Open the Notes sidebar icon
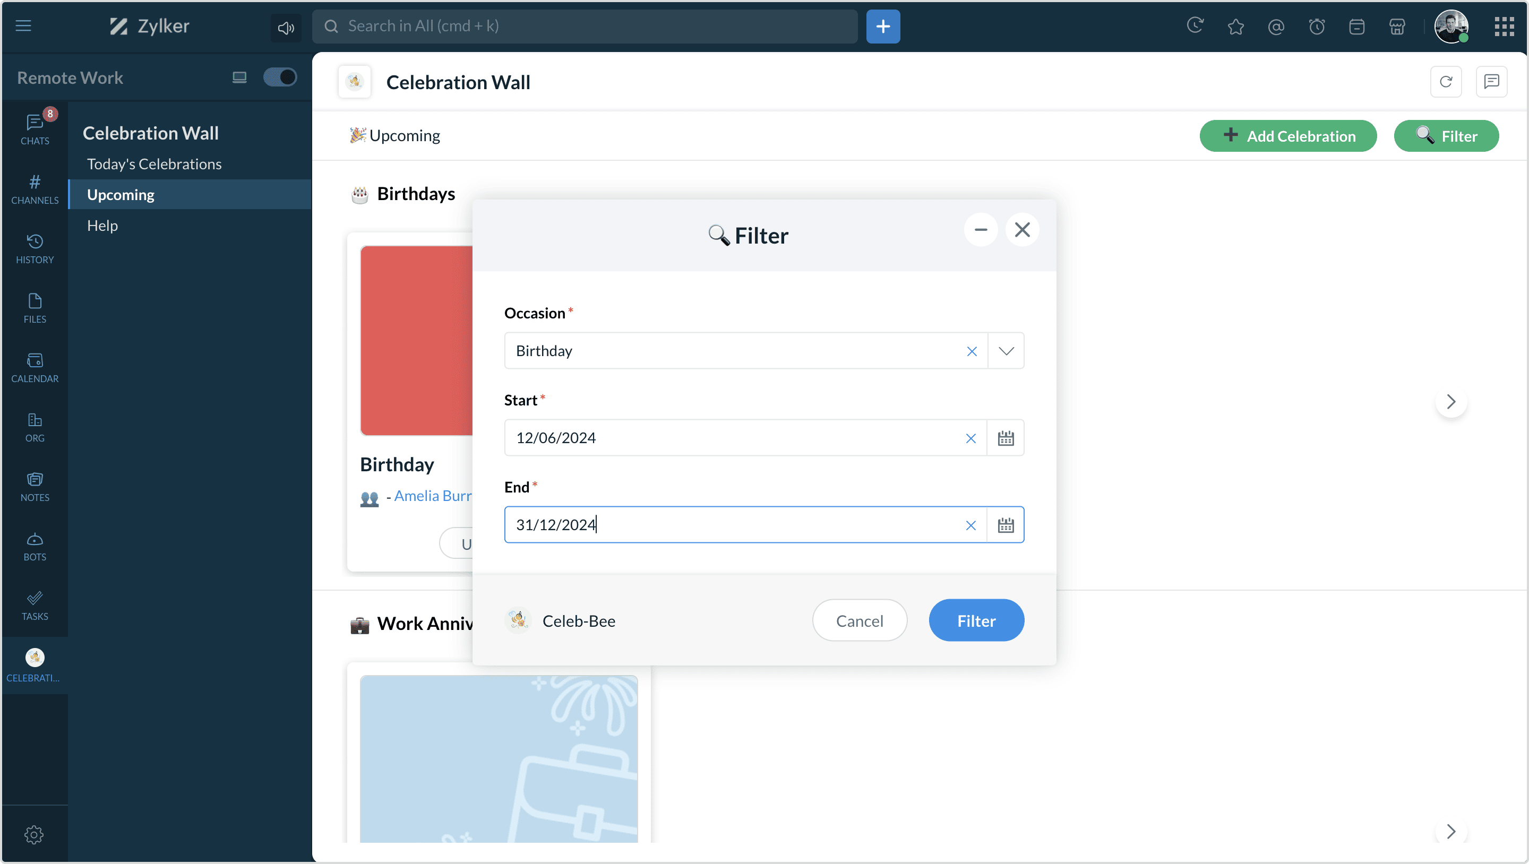Viewport: 1529px width, 864px height. pos(35,486)
